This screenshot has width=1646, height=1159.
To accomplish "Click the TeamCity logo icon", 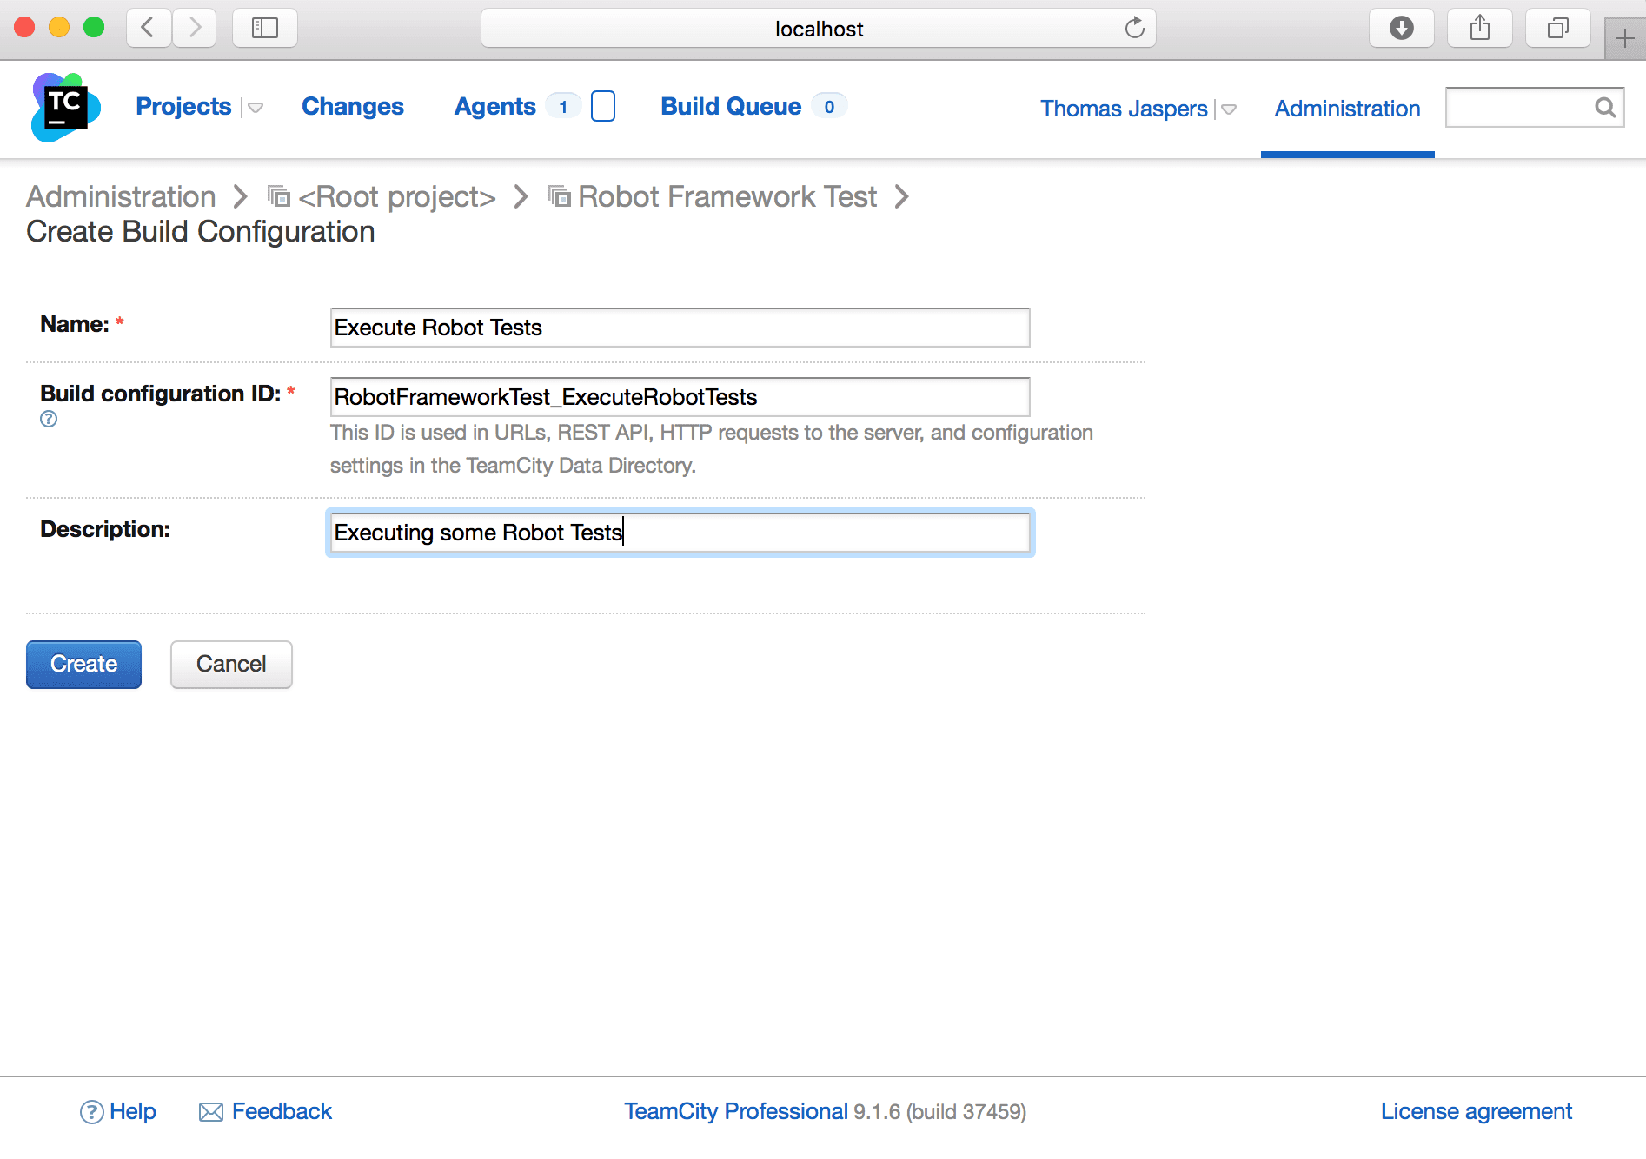I will [x=65, y=108].
